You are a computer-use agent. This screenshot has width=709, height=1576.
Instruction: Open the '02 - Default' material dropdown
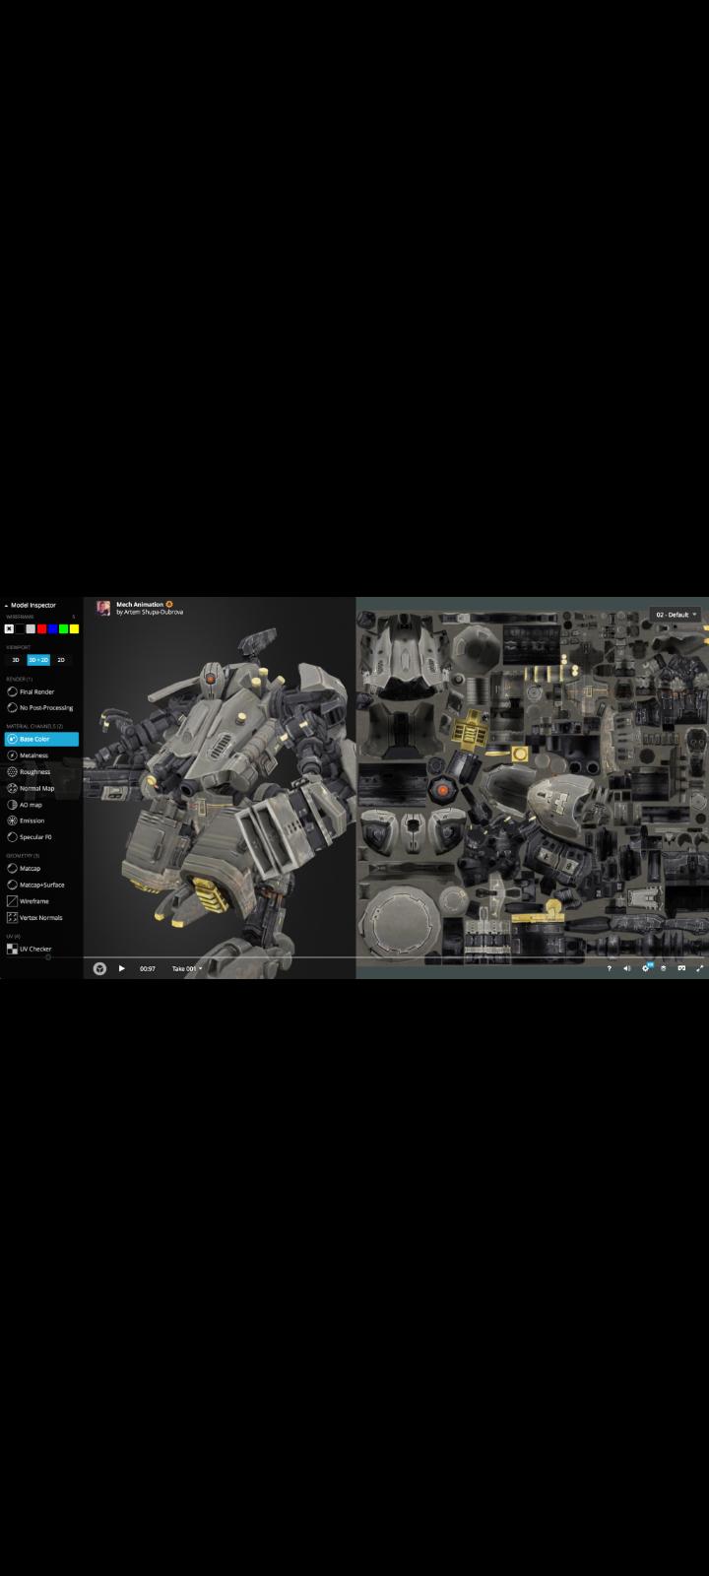[677, 615]
